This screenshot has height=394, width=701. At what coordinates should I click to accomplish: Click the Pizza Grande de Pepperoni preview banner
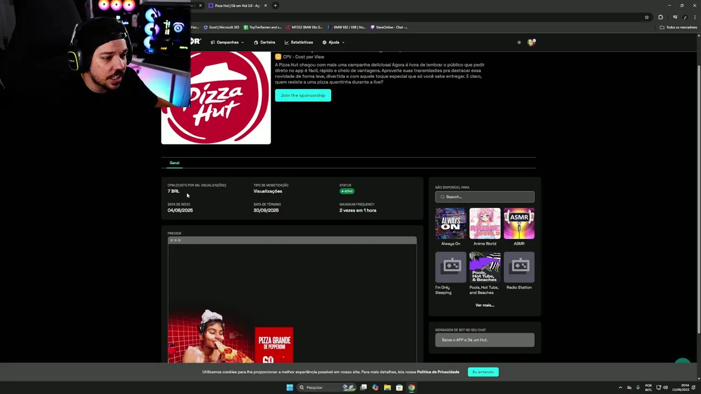pos(274,345)
